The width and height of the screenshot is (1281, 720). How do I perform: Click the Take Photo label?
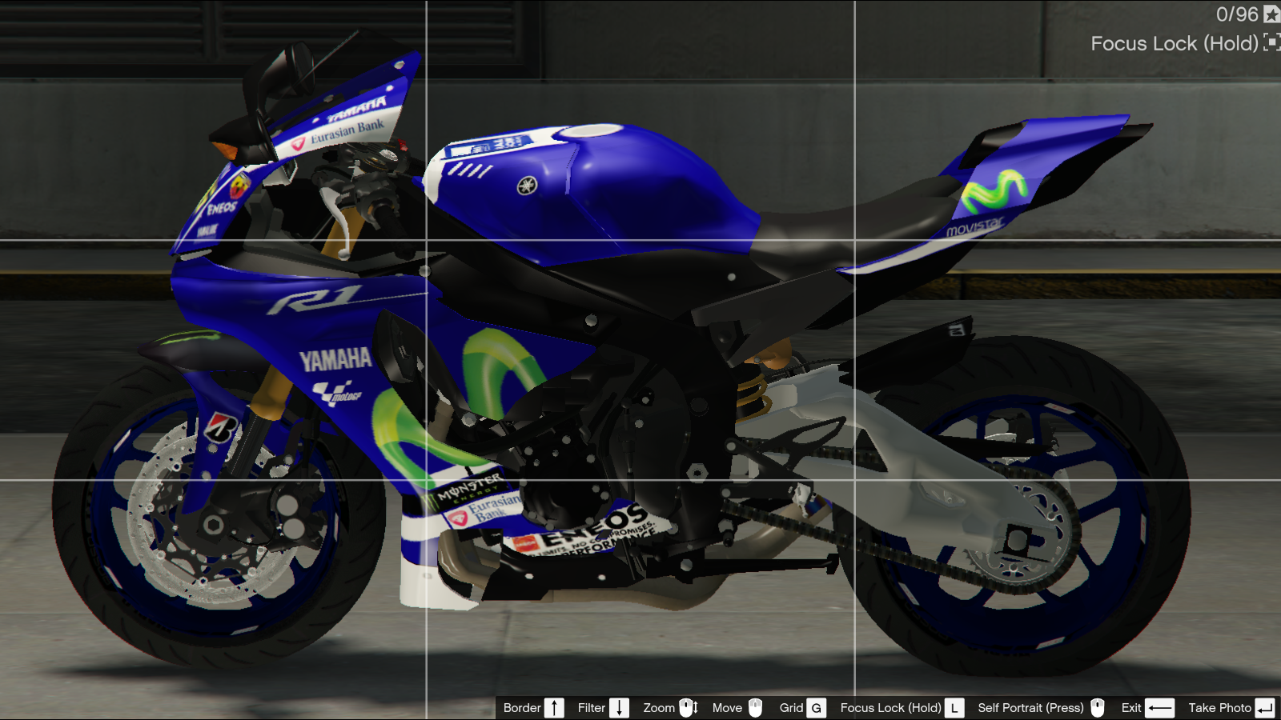[1219, 708]
